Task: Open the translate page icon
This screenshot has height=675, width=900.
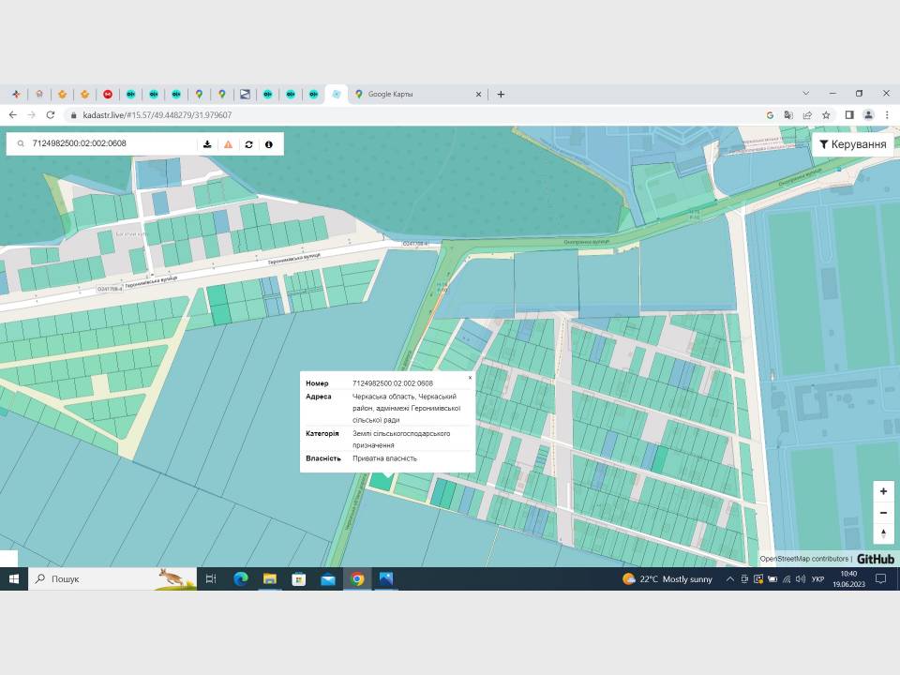Action: [788, 115]
